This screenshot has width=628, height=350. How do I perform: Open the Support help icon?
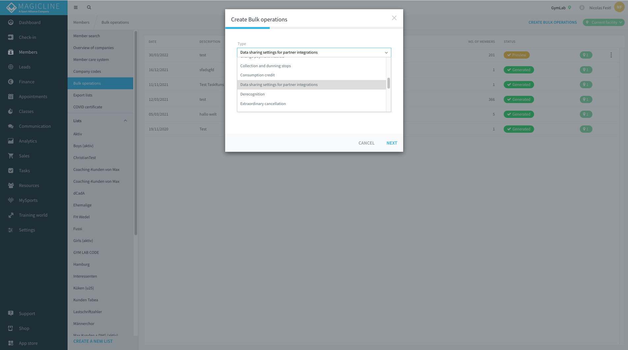11,313
